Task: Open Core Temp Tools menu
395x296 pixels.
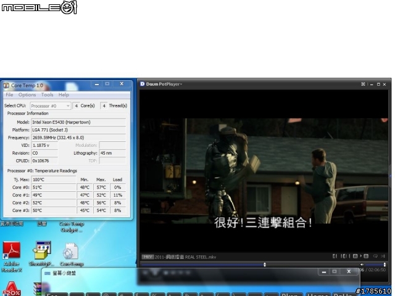Action: click(47, 94)
